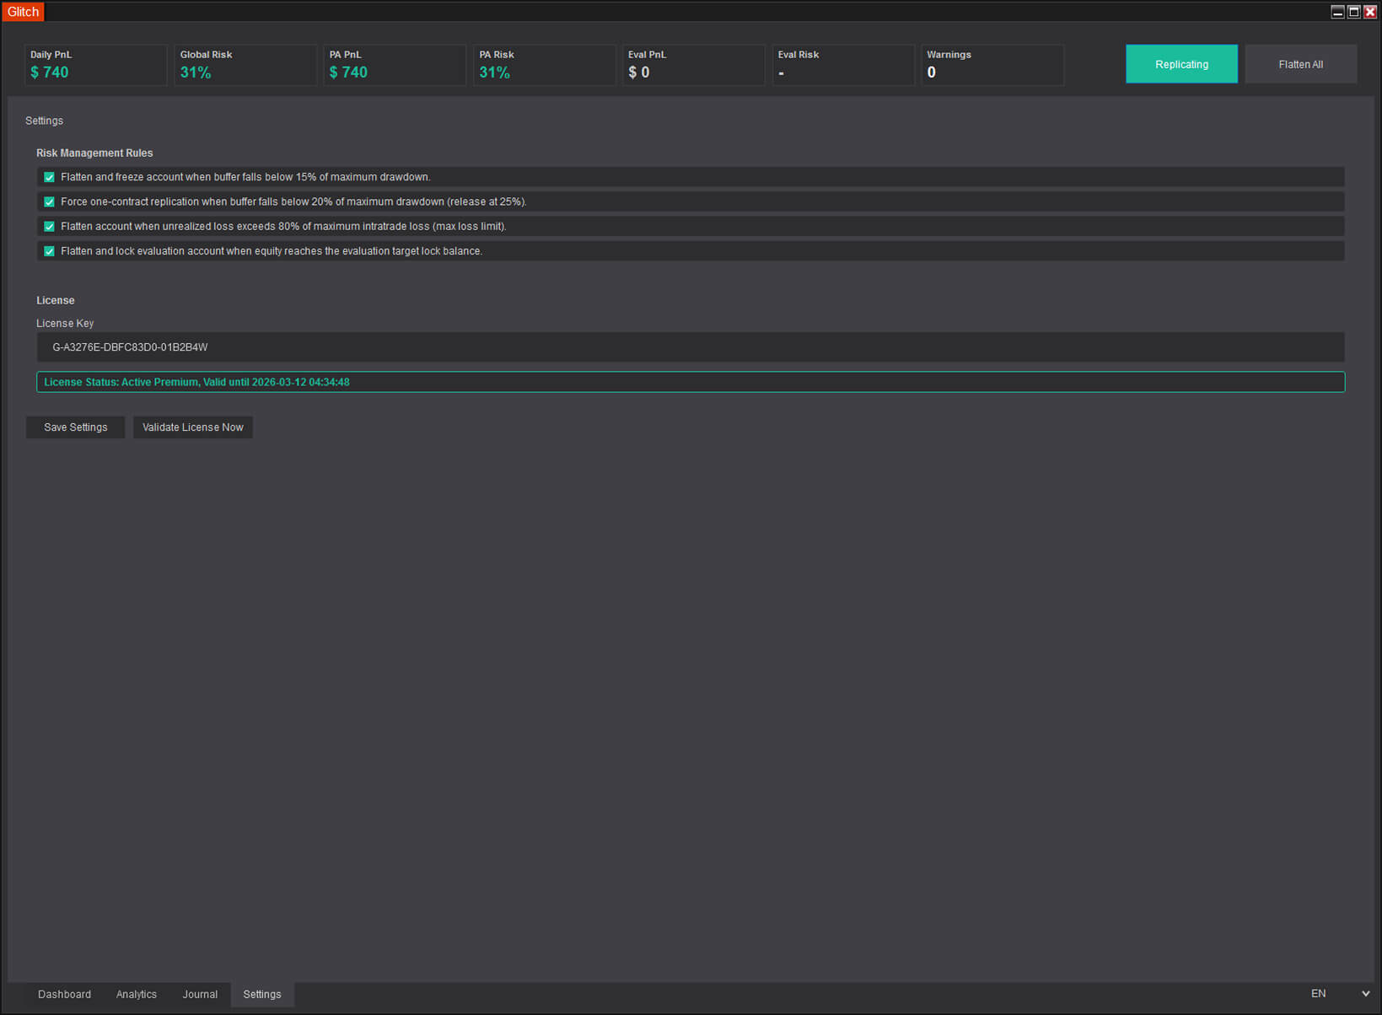Screen dimensions: 1382x1015
Task: Expand language selector chevron arrow
Action: [x=1365, y=994]
